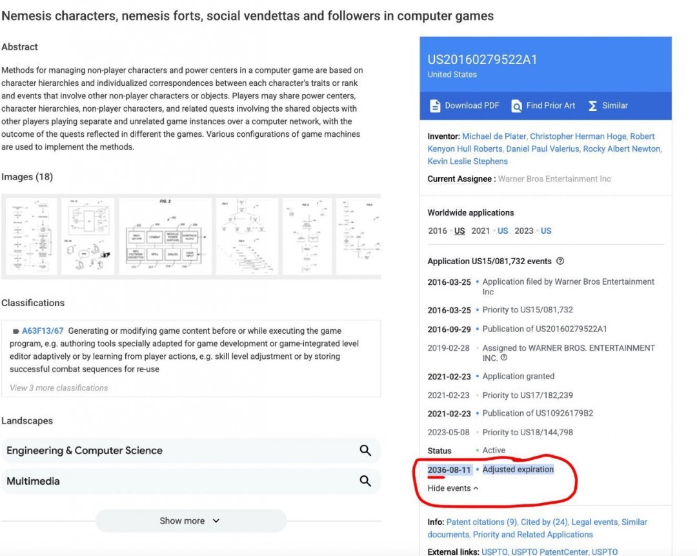This screenshot has height=556, width=697.
Task: Open the first patent drawing thumbnail
Action: [x=30, y=236]
